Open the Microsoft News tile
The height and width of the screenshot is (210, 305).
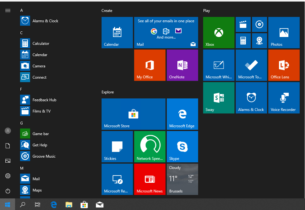[150, 179]
